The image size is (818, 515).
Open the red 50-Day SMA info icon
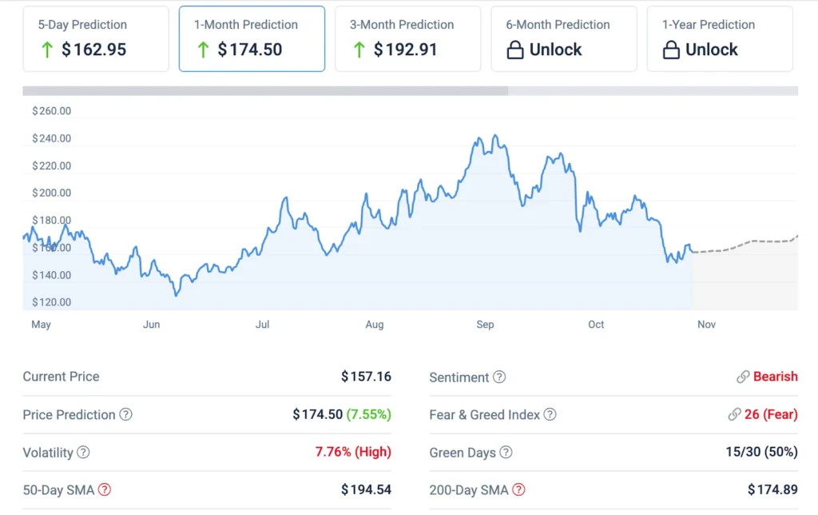point(105,490)
